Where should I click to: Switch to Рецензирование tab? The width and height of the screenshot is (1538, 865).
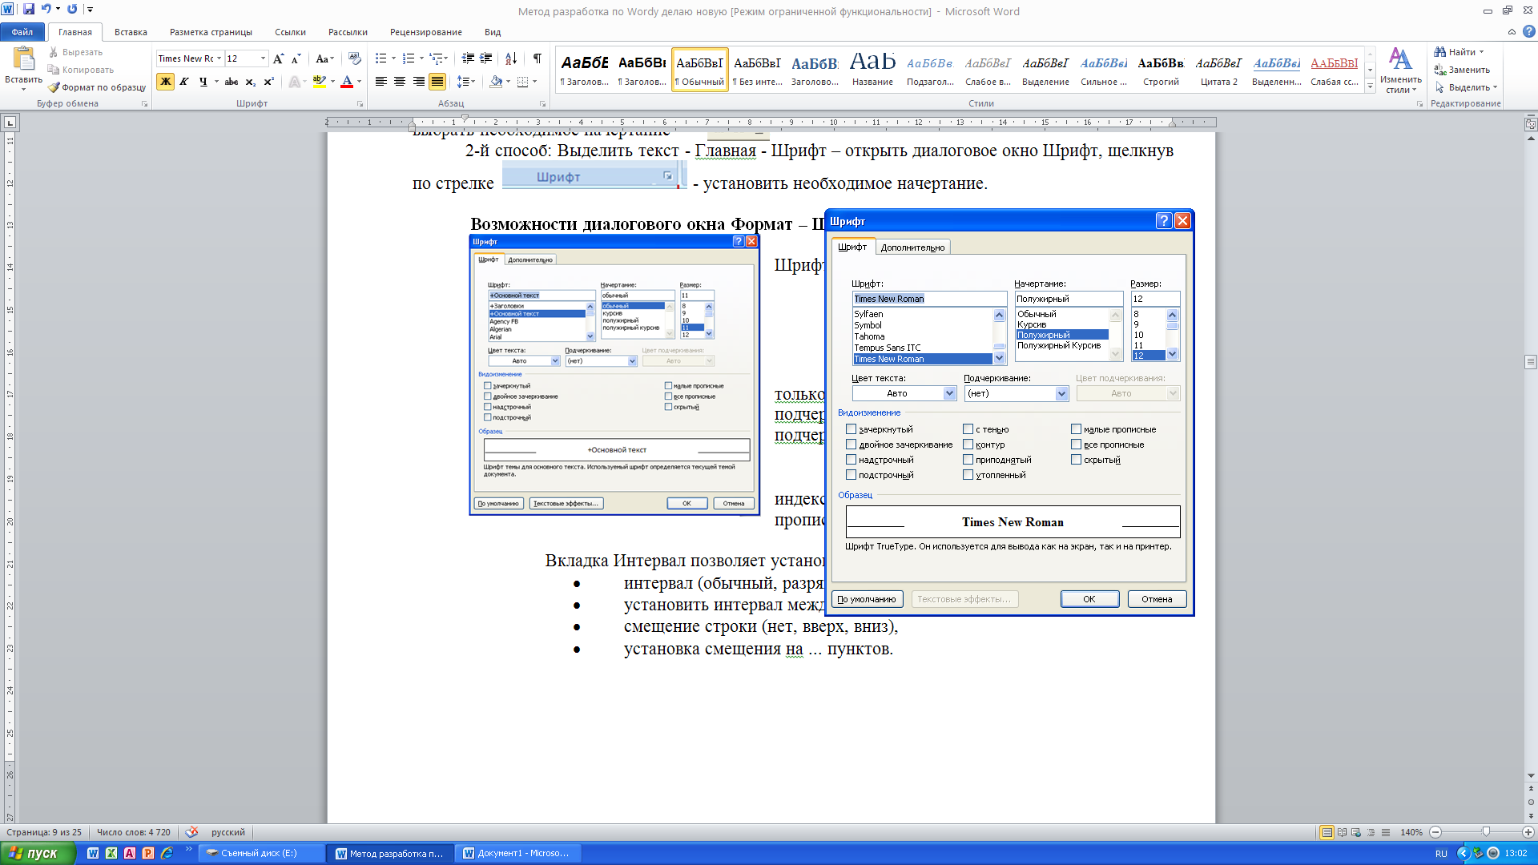(x=425, y=32)
